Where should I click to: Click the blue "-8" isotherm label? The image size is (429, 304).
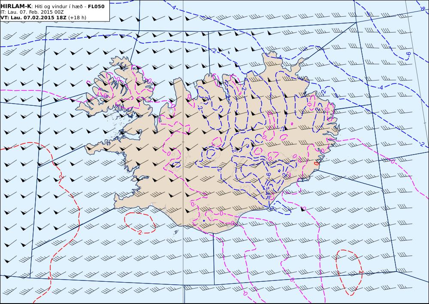click(423, 9)
